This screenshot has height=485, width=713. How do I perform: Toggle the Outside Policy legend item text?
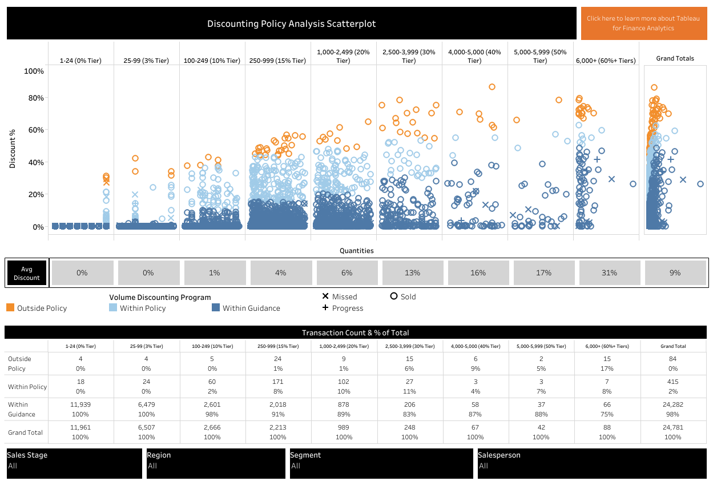pyautogui.click(x=42, y=307)
